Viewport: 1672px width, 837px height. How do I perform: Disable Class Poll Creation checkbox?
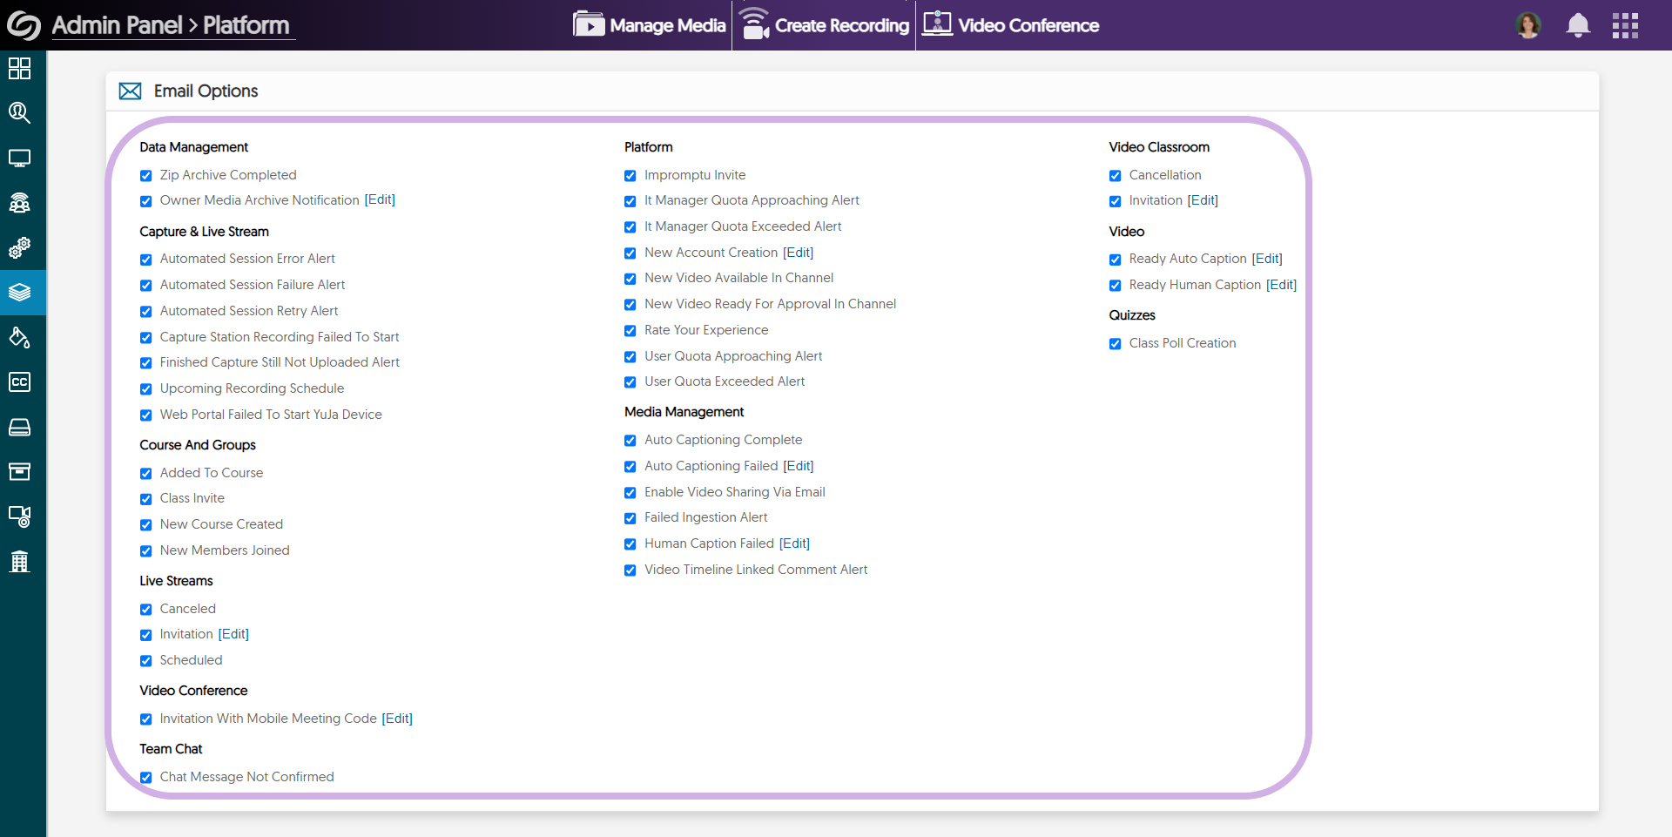click(x=1116, y=344)
